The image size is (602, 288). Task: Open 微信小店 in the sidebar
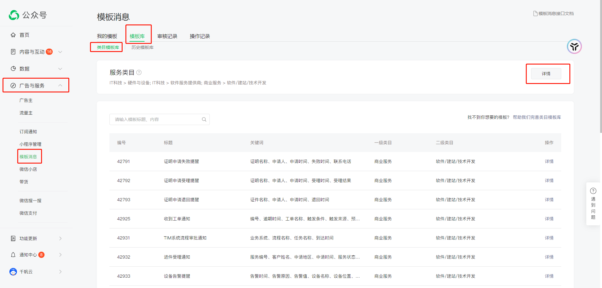[28, 169]
